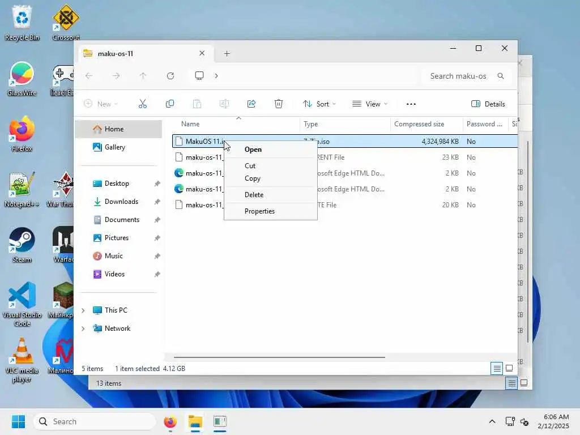Click the taskbar Search box
The height and width of the screenshot is (435, 580).
click(x=95, y=421)
